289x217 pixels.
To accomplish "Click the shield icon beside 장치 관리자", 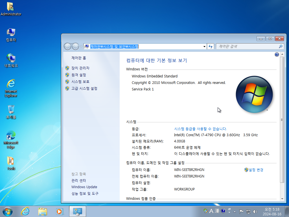I will pyautogui.click(x=67, y=68).
